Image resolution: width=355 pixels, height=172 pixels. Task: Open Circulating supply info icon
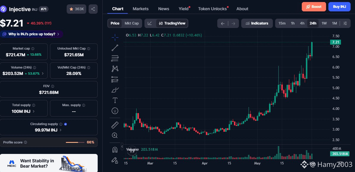click(61, 124)
